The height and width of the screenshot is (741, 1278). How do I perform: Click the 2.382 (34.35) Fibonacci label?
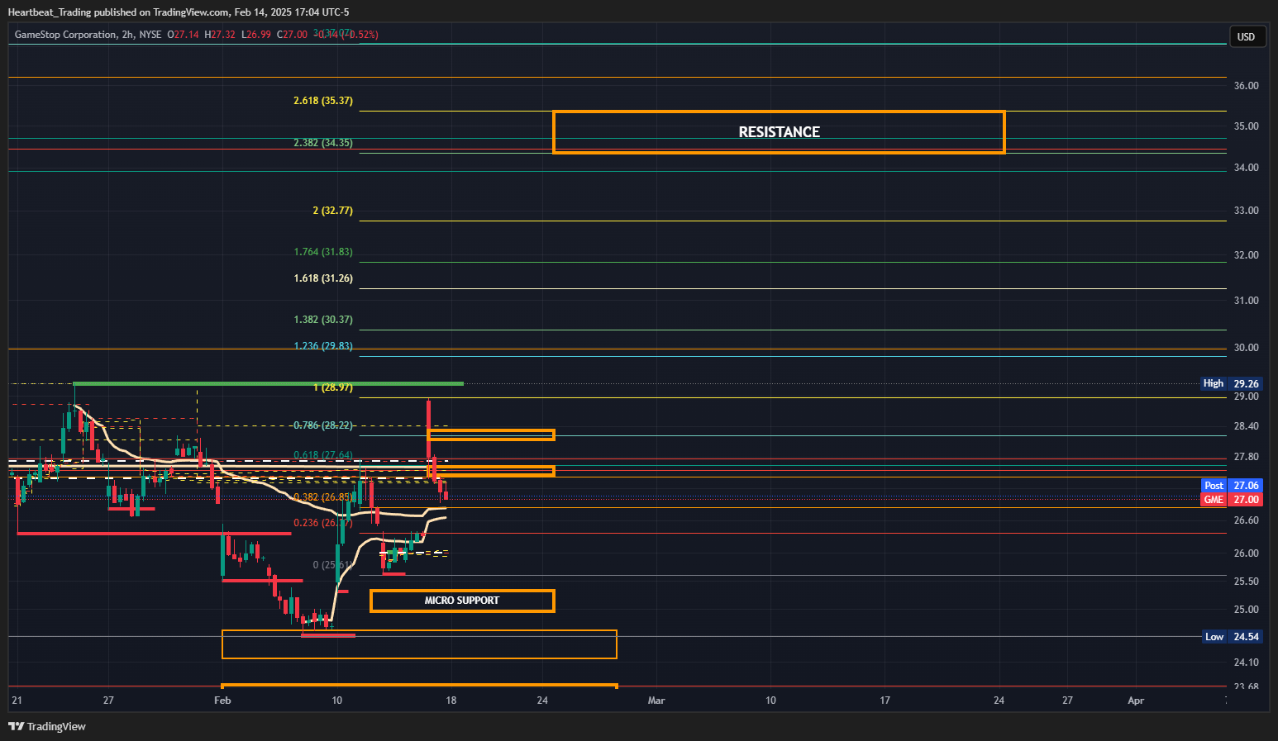(323, 143)
